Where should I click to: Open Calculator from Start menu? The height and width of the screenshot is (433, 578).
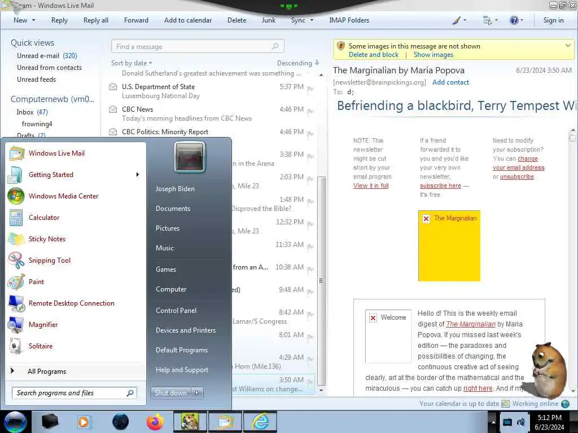[44, 217]
